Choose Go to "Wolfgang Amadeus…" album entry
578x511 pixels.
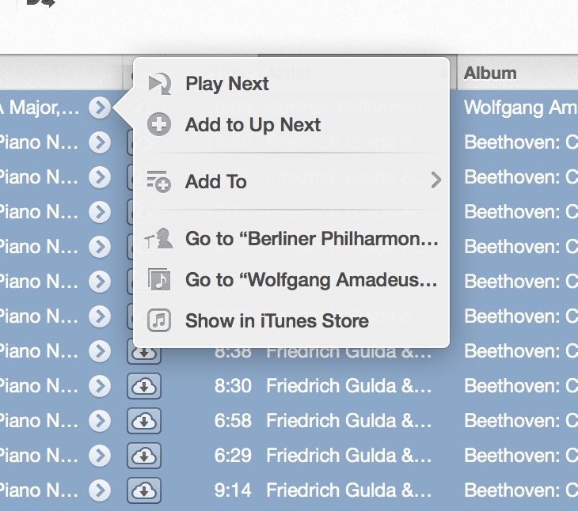point(311,280)
